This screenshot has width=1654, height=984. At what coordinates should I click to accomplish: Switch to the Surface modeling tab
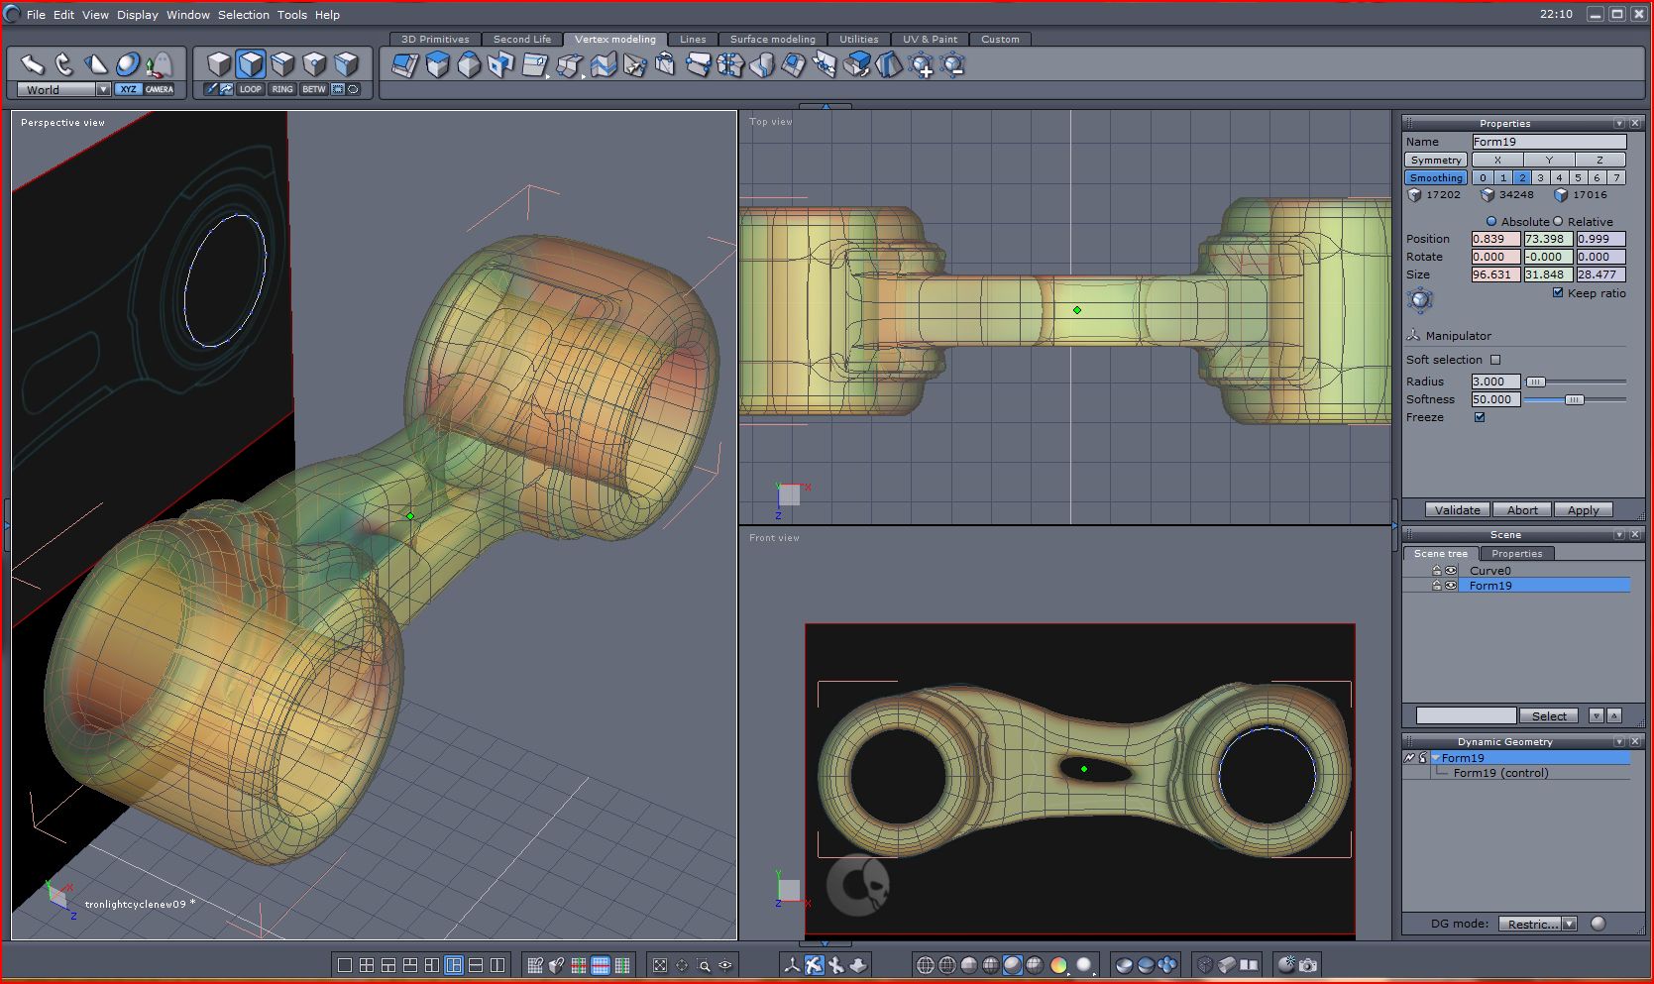772,40
